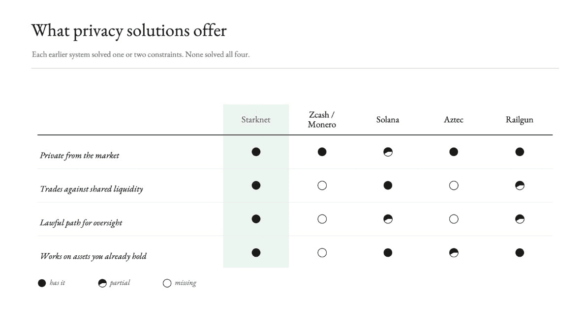This screenshot has width=588, height=323.
Task: Click the 'What privacy solutions offer' title
Action: tap(129, 31)
